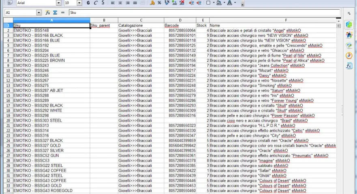Apply cell borders icon

tap(209, 3)
